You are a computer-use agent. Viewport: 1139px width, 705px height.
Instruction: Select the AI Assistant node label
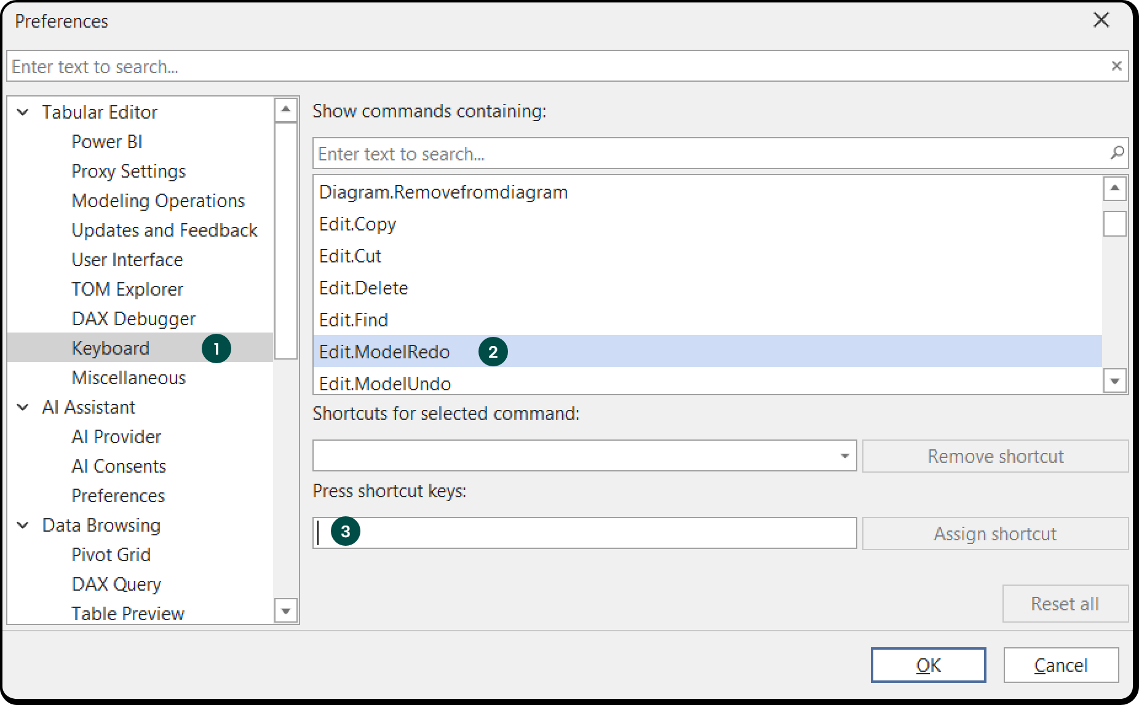[x=89, y=407]
